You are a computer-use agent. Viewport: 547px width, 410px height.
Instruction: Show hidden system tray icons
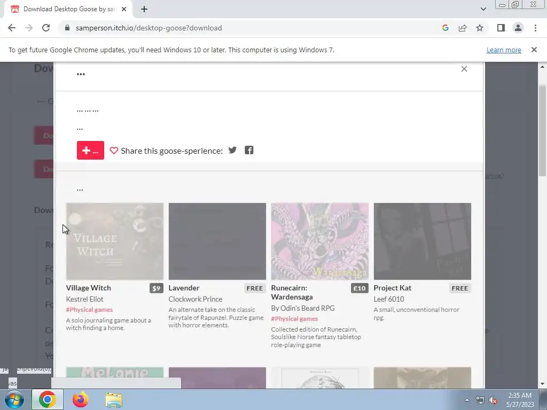point(467,400)
